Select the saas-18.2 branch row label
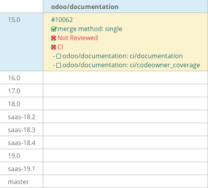Viewport: 208px width, 188px height. (x=22, y=117)
